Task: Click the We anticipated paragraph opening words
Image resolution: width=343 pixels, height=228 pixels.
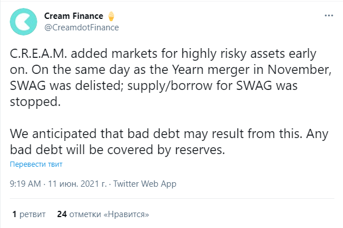Action: tap(53, 133)
